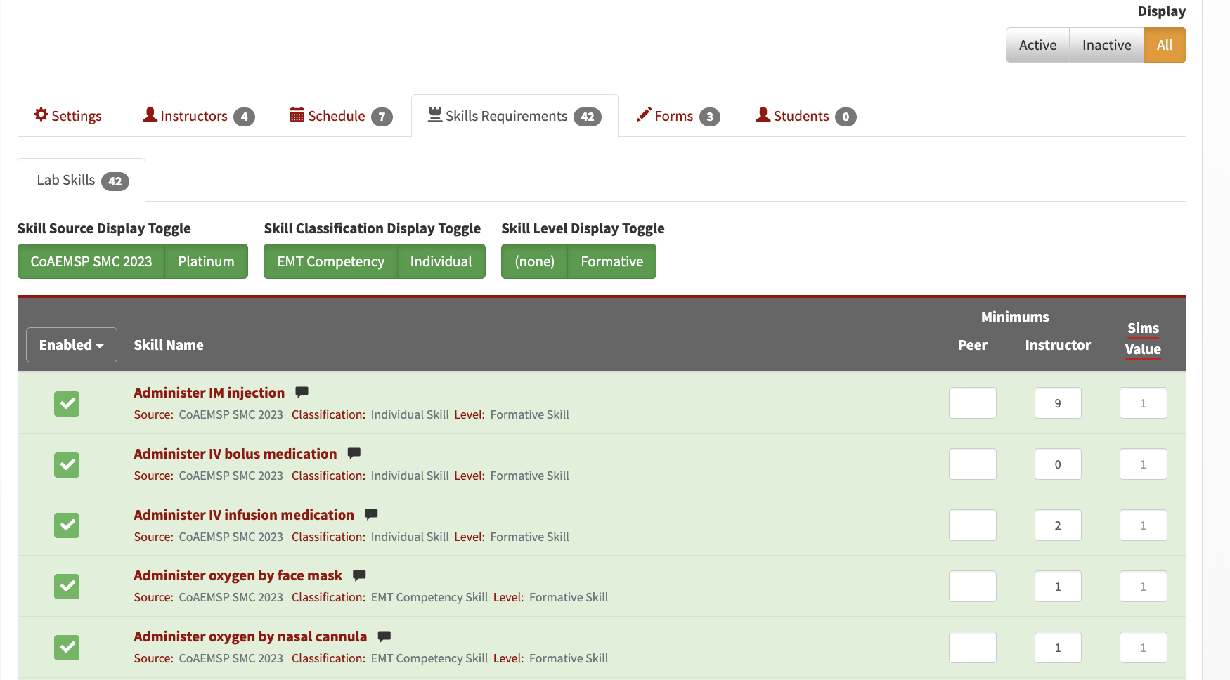Viewport: 1230px width, 680px height.
Task: Open Administer oxygen by face mask link
Action: pyautogui.click(x=238, y=575)
